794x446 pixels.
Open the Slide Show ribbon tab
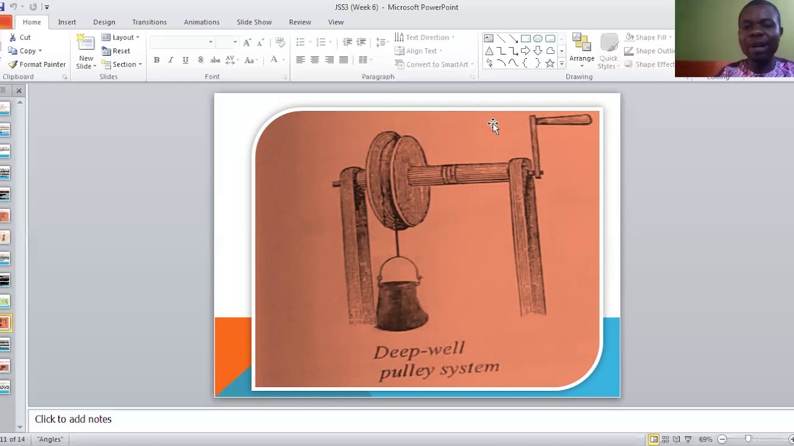click(254, 22)
